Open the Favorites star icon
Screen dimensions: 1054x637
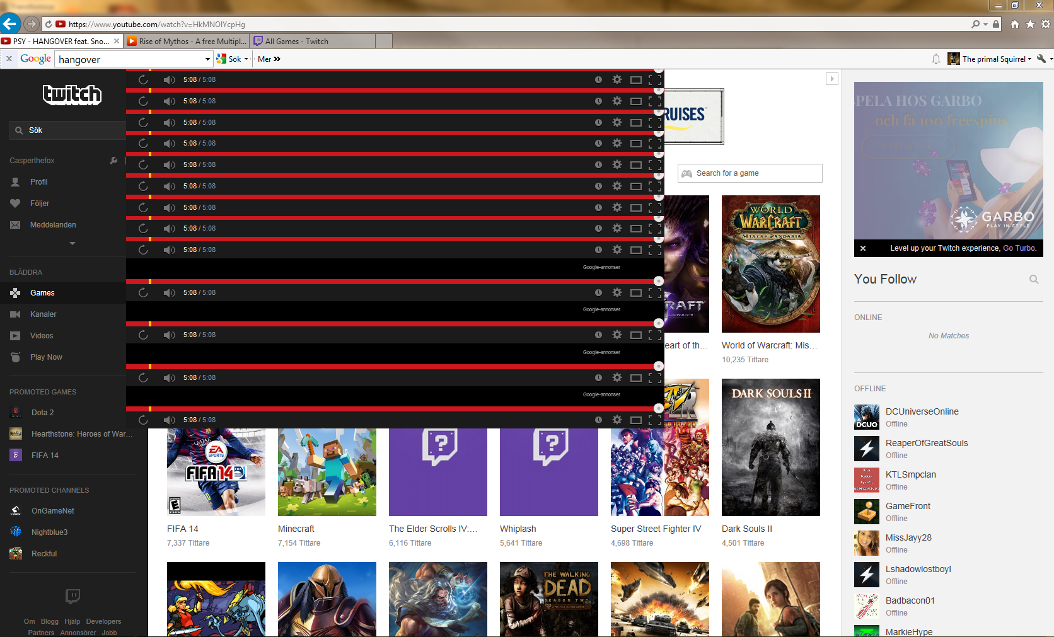click(x=1030, y=25)
